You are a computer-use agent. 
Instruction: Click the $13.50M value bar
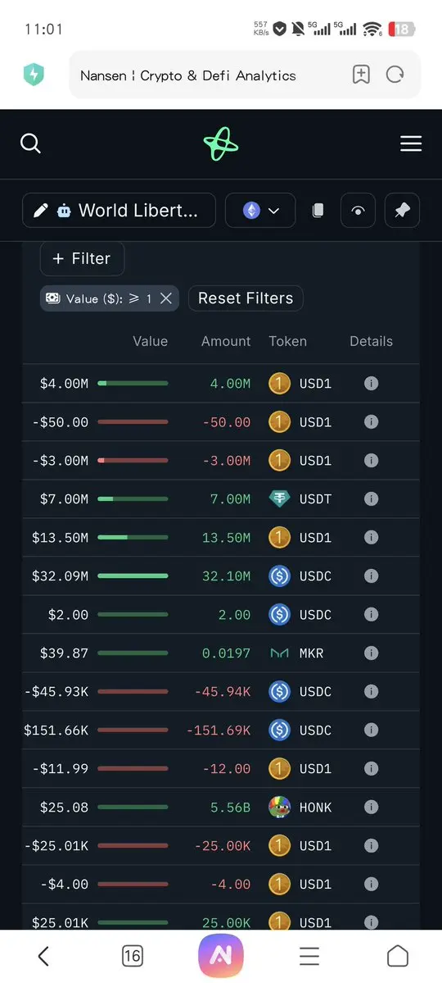pyautogui.click(x=133, y=537)
